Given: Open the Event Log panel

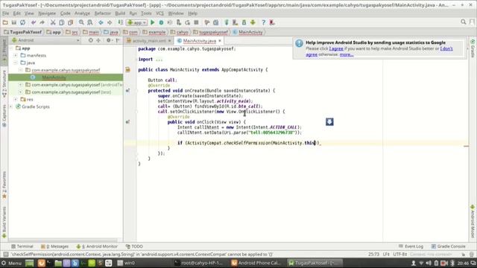Looking at the screenshot, I should [x=411, y=246].
